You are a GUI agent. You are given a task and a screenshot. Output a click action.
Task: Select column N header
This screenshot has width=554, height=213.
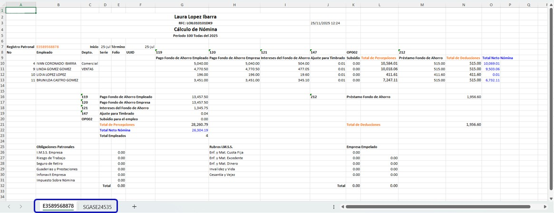coord(464,5)
